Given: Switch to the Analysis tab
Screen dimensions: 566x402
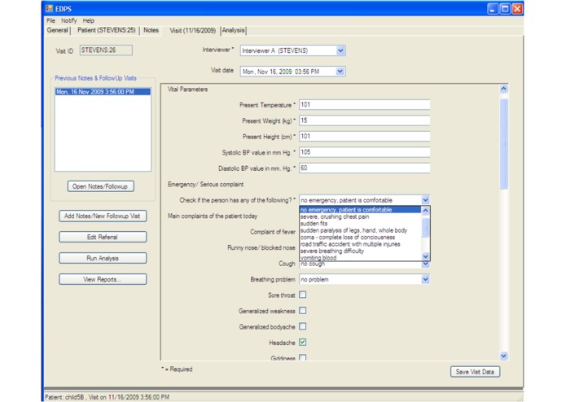Looking at the screenshot, I should pos(233,30).
